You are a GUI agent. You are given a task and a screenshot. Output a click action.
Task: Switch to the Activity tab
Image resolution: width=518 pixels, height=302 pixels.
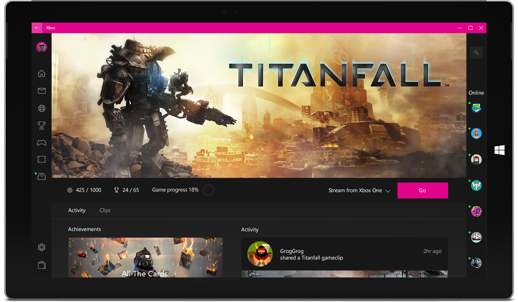tap(77, 210)
